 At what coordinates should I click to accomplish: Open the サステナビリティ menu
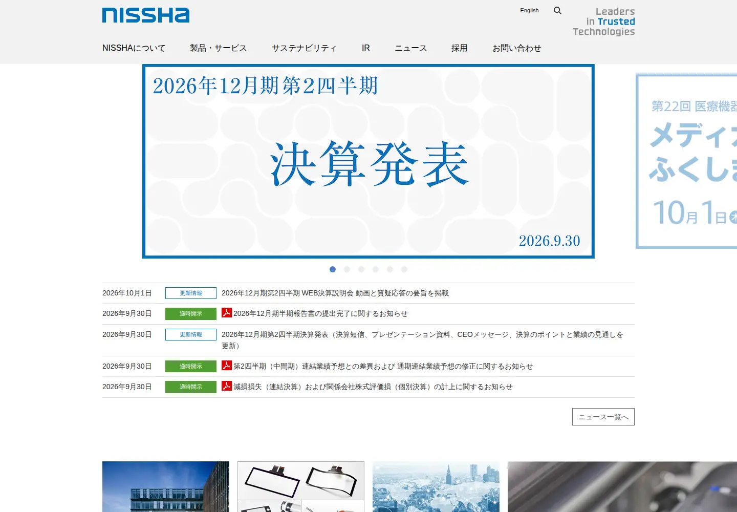(304, 48)
